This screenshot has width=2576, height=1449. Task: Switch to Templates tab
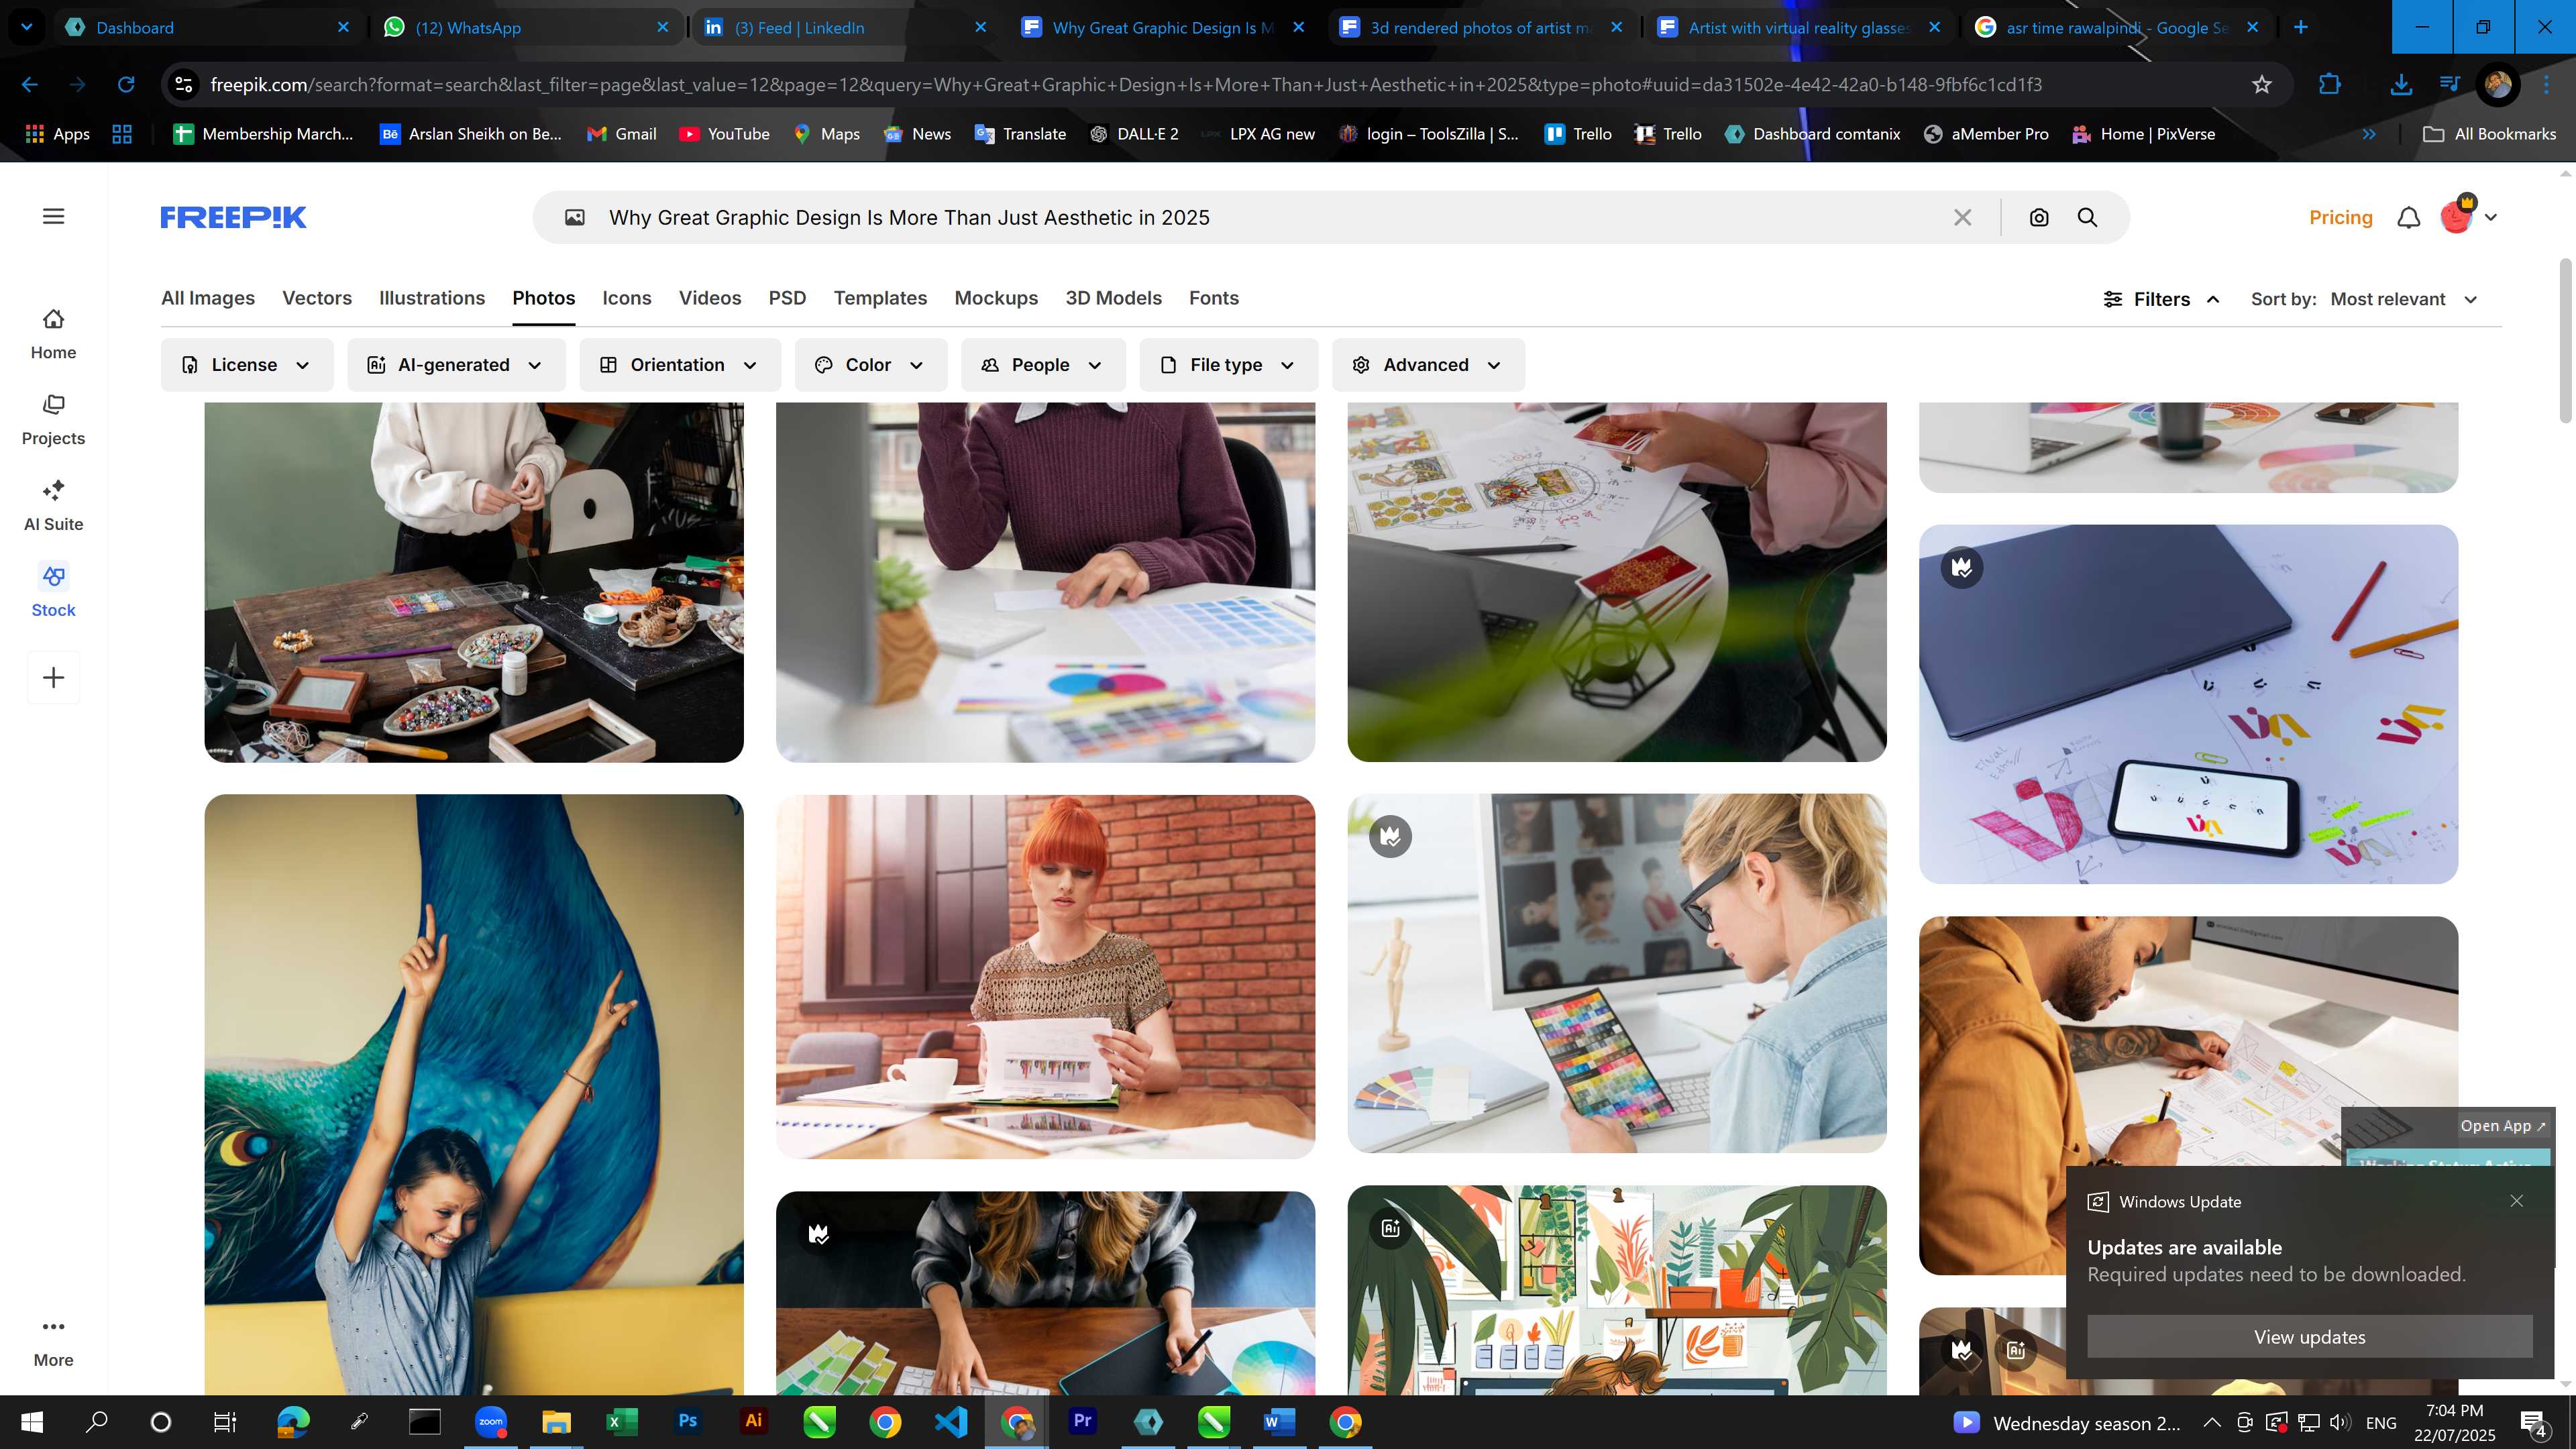tap(880, 298)
